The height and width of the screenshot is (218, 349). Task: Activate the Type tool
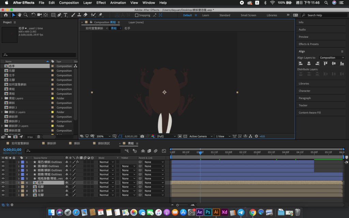coord(65,15)
